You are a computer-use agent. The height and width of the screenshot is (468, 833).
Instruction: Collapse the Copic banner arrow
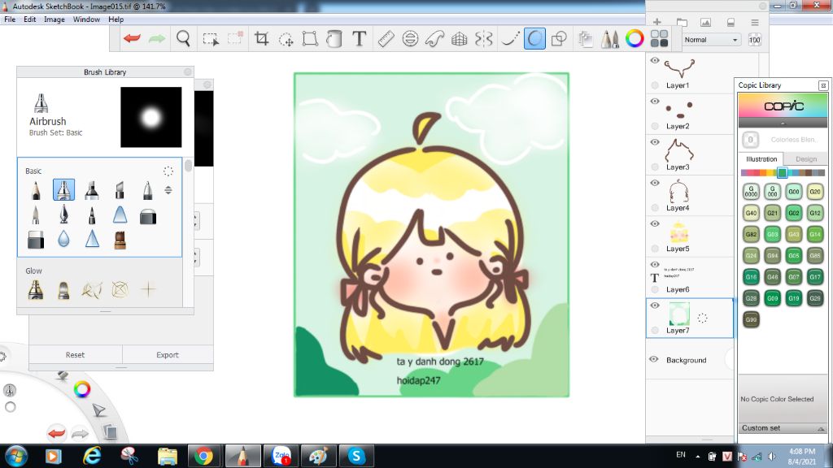click(x=783, y=123)
